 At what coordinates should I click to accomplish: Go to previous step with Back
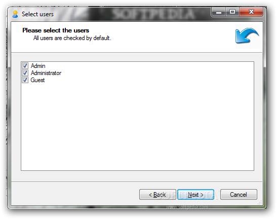tap(157, 194)
